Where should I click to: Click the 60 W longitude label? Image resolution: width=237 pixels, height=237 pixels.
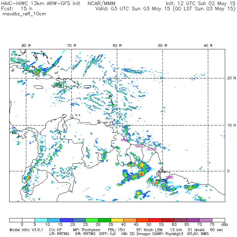tap(117, 45)
